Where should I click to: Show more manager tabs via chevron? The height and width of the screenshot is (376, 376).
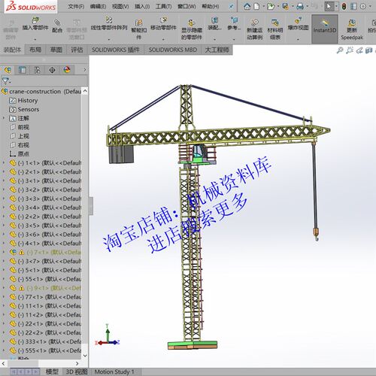pyautogui.click(x=85, y=70)
